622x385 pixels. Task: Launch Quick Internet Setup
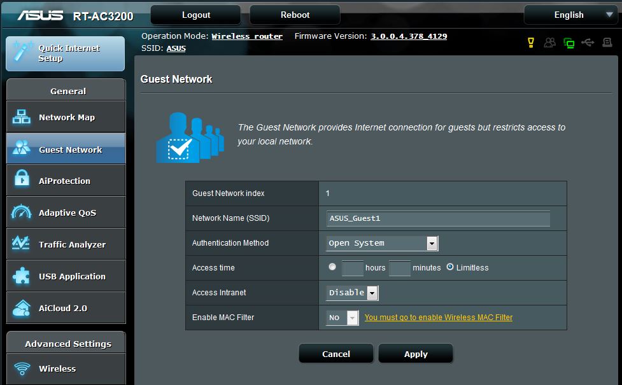(x=66, y=53)
